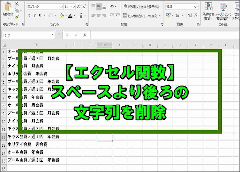Apply the yellow fill color bucket

click(x=62, y=15)
